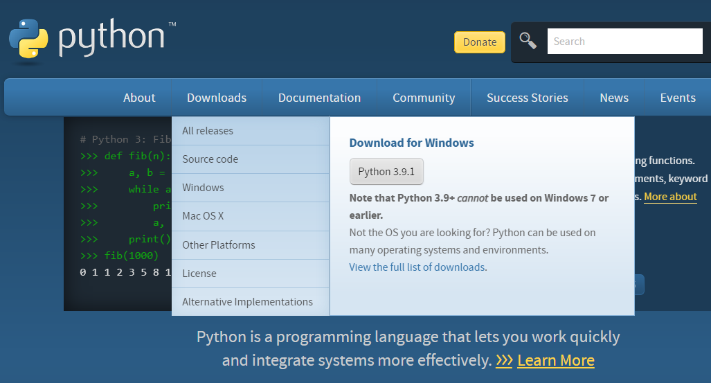
Task: Choose Windows in the Downloads submenu
Action: [x=251, y=188]
